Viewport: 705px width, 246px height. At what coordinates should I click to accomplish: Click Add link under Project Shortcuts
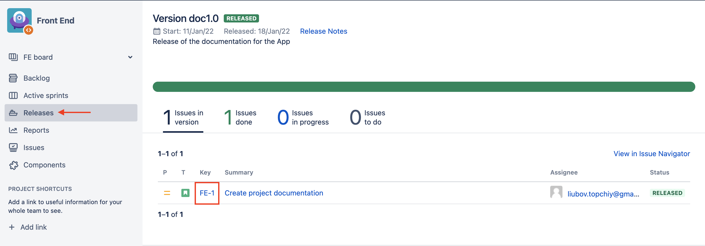pos(28,227)
